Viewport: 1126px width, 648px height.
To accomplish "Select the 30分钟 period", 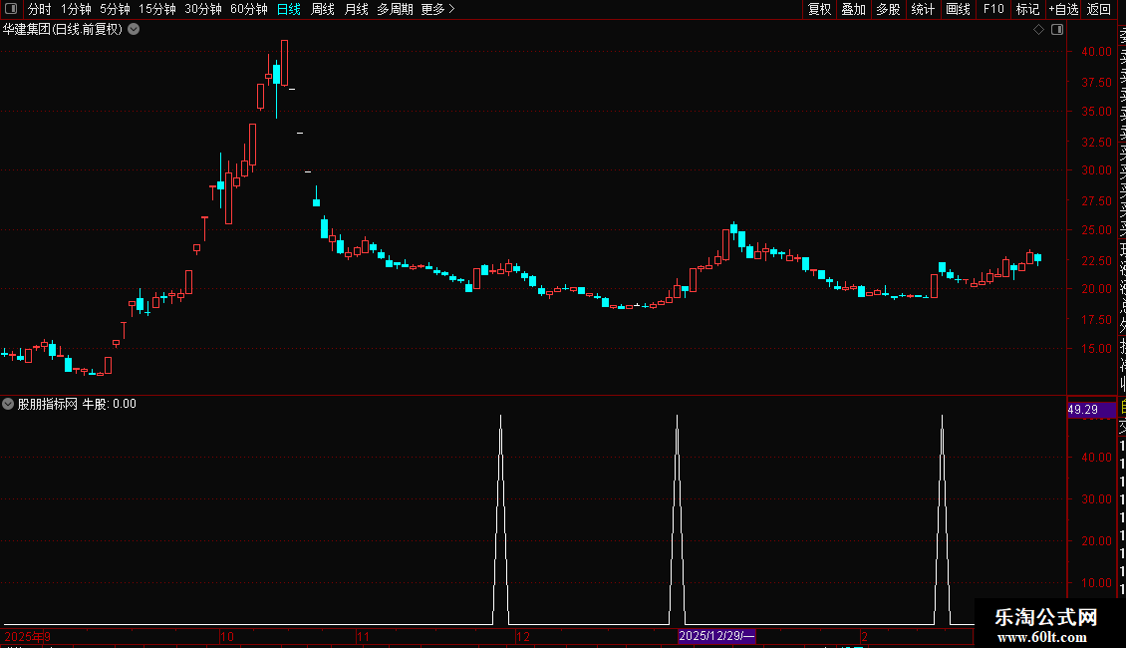I will point(202,9).
